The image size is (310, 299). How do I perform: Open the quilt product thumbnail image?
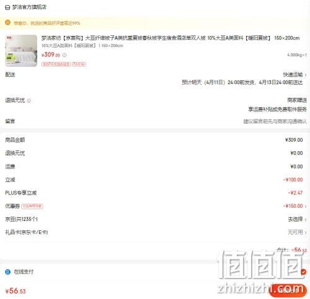[x=21, y=51]
